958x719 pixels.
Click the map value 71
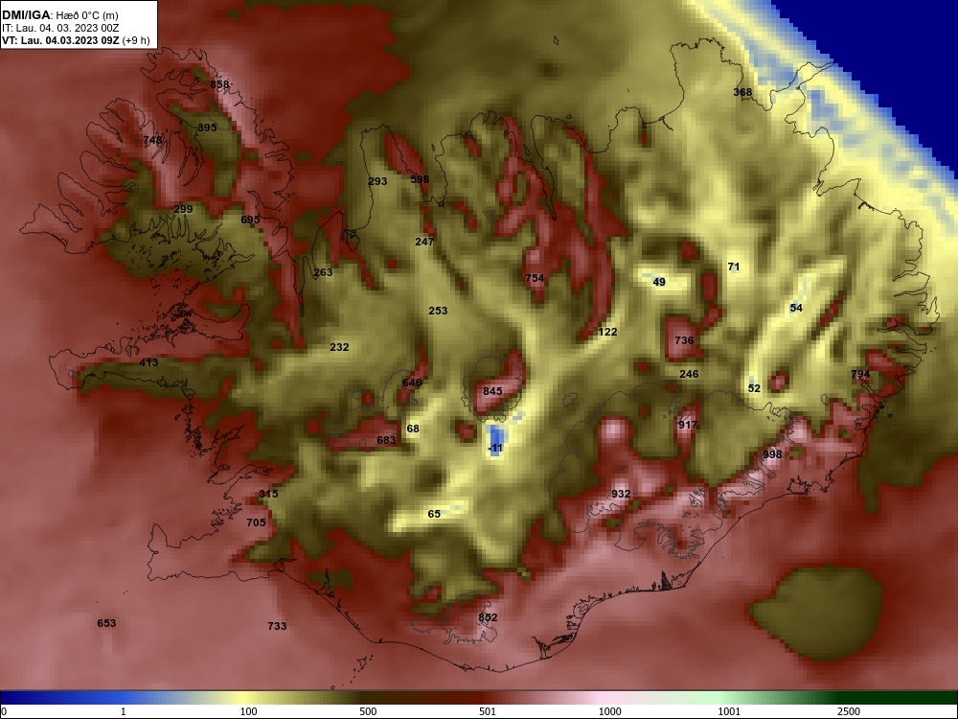(x=733, y=266)
